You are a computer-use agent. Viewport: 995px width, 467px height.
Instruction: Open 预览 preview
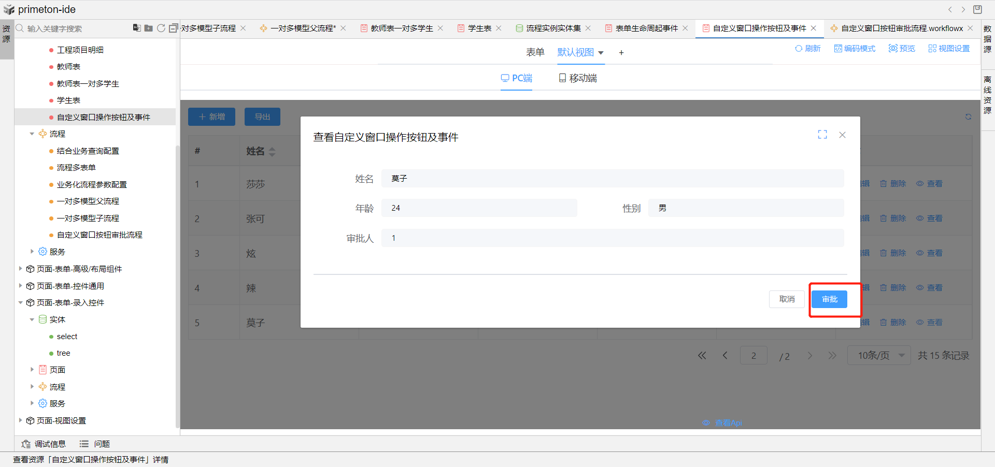click(x=902, y=49)
